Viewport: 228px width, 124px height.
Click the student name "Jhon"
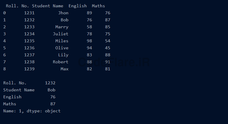[x=63, y=13]
